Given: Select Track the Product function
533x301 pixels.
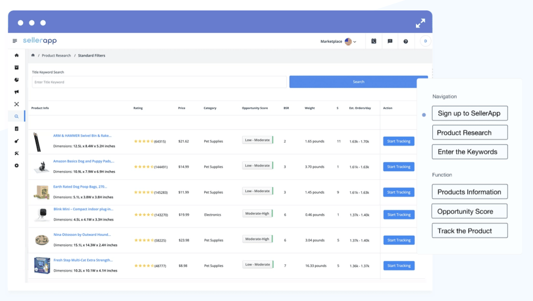Looking at the screenshot, I should pos(470,231).
